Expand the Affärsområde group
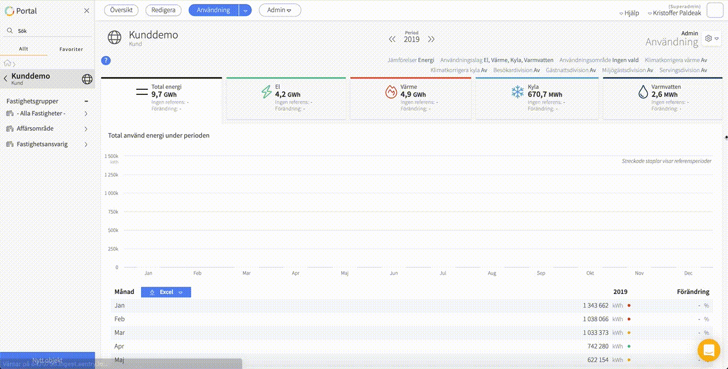Viewport: 728px width, 369px height. [85, 129]
